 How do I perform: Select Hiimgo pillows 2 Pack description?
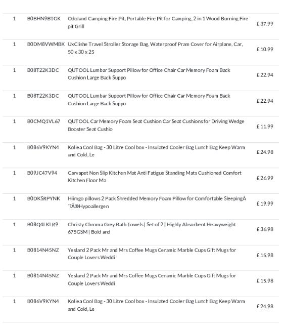[x=157, y=202]
